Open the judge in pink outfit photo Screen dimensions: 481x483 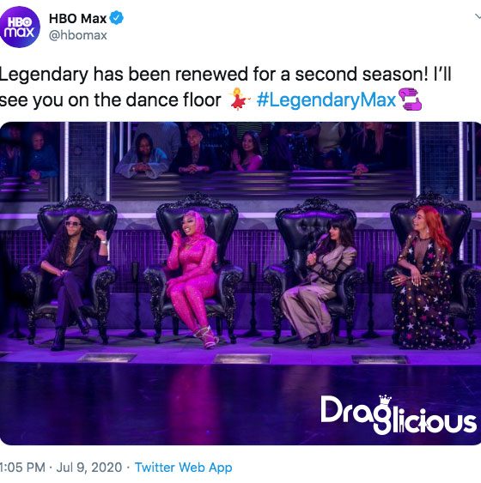pyautogui.click(x=194, y=277)
